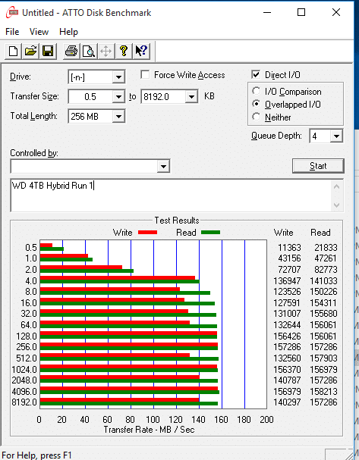Enable Force Write Access checkbox

[145, 74]
